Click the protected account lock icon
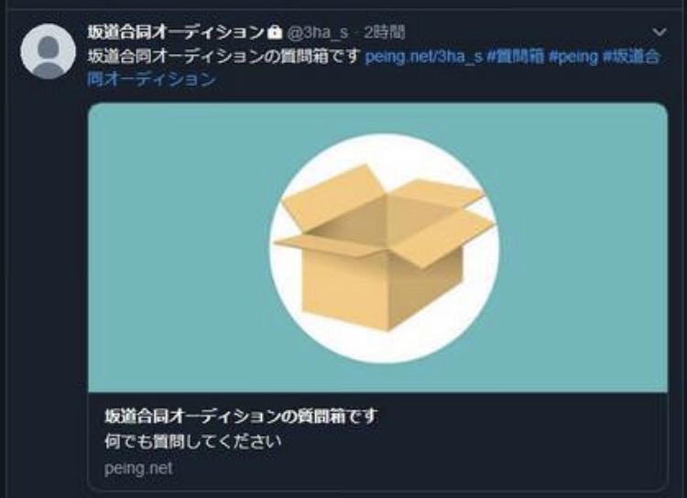The width and height of the screenshot is (687, 498). point(275,32)
